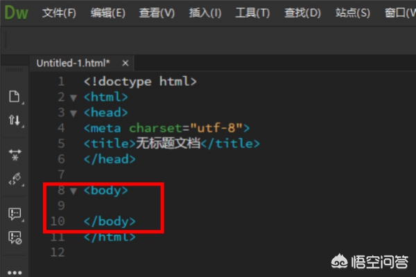
Task: Open the 站点(S) menu
Action: tap(353, 12)
